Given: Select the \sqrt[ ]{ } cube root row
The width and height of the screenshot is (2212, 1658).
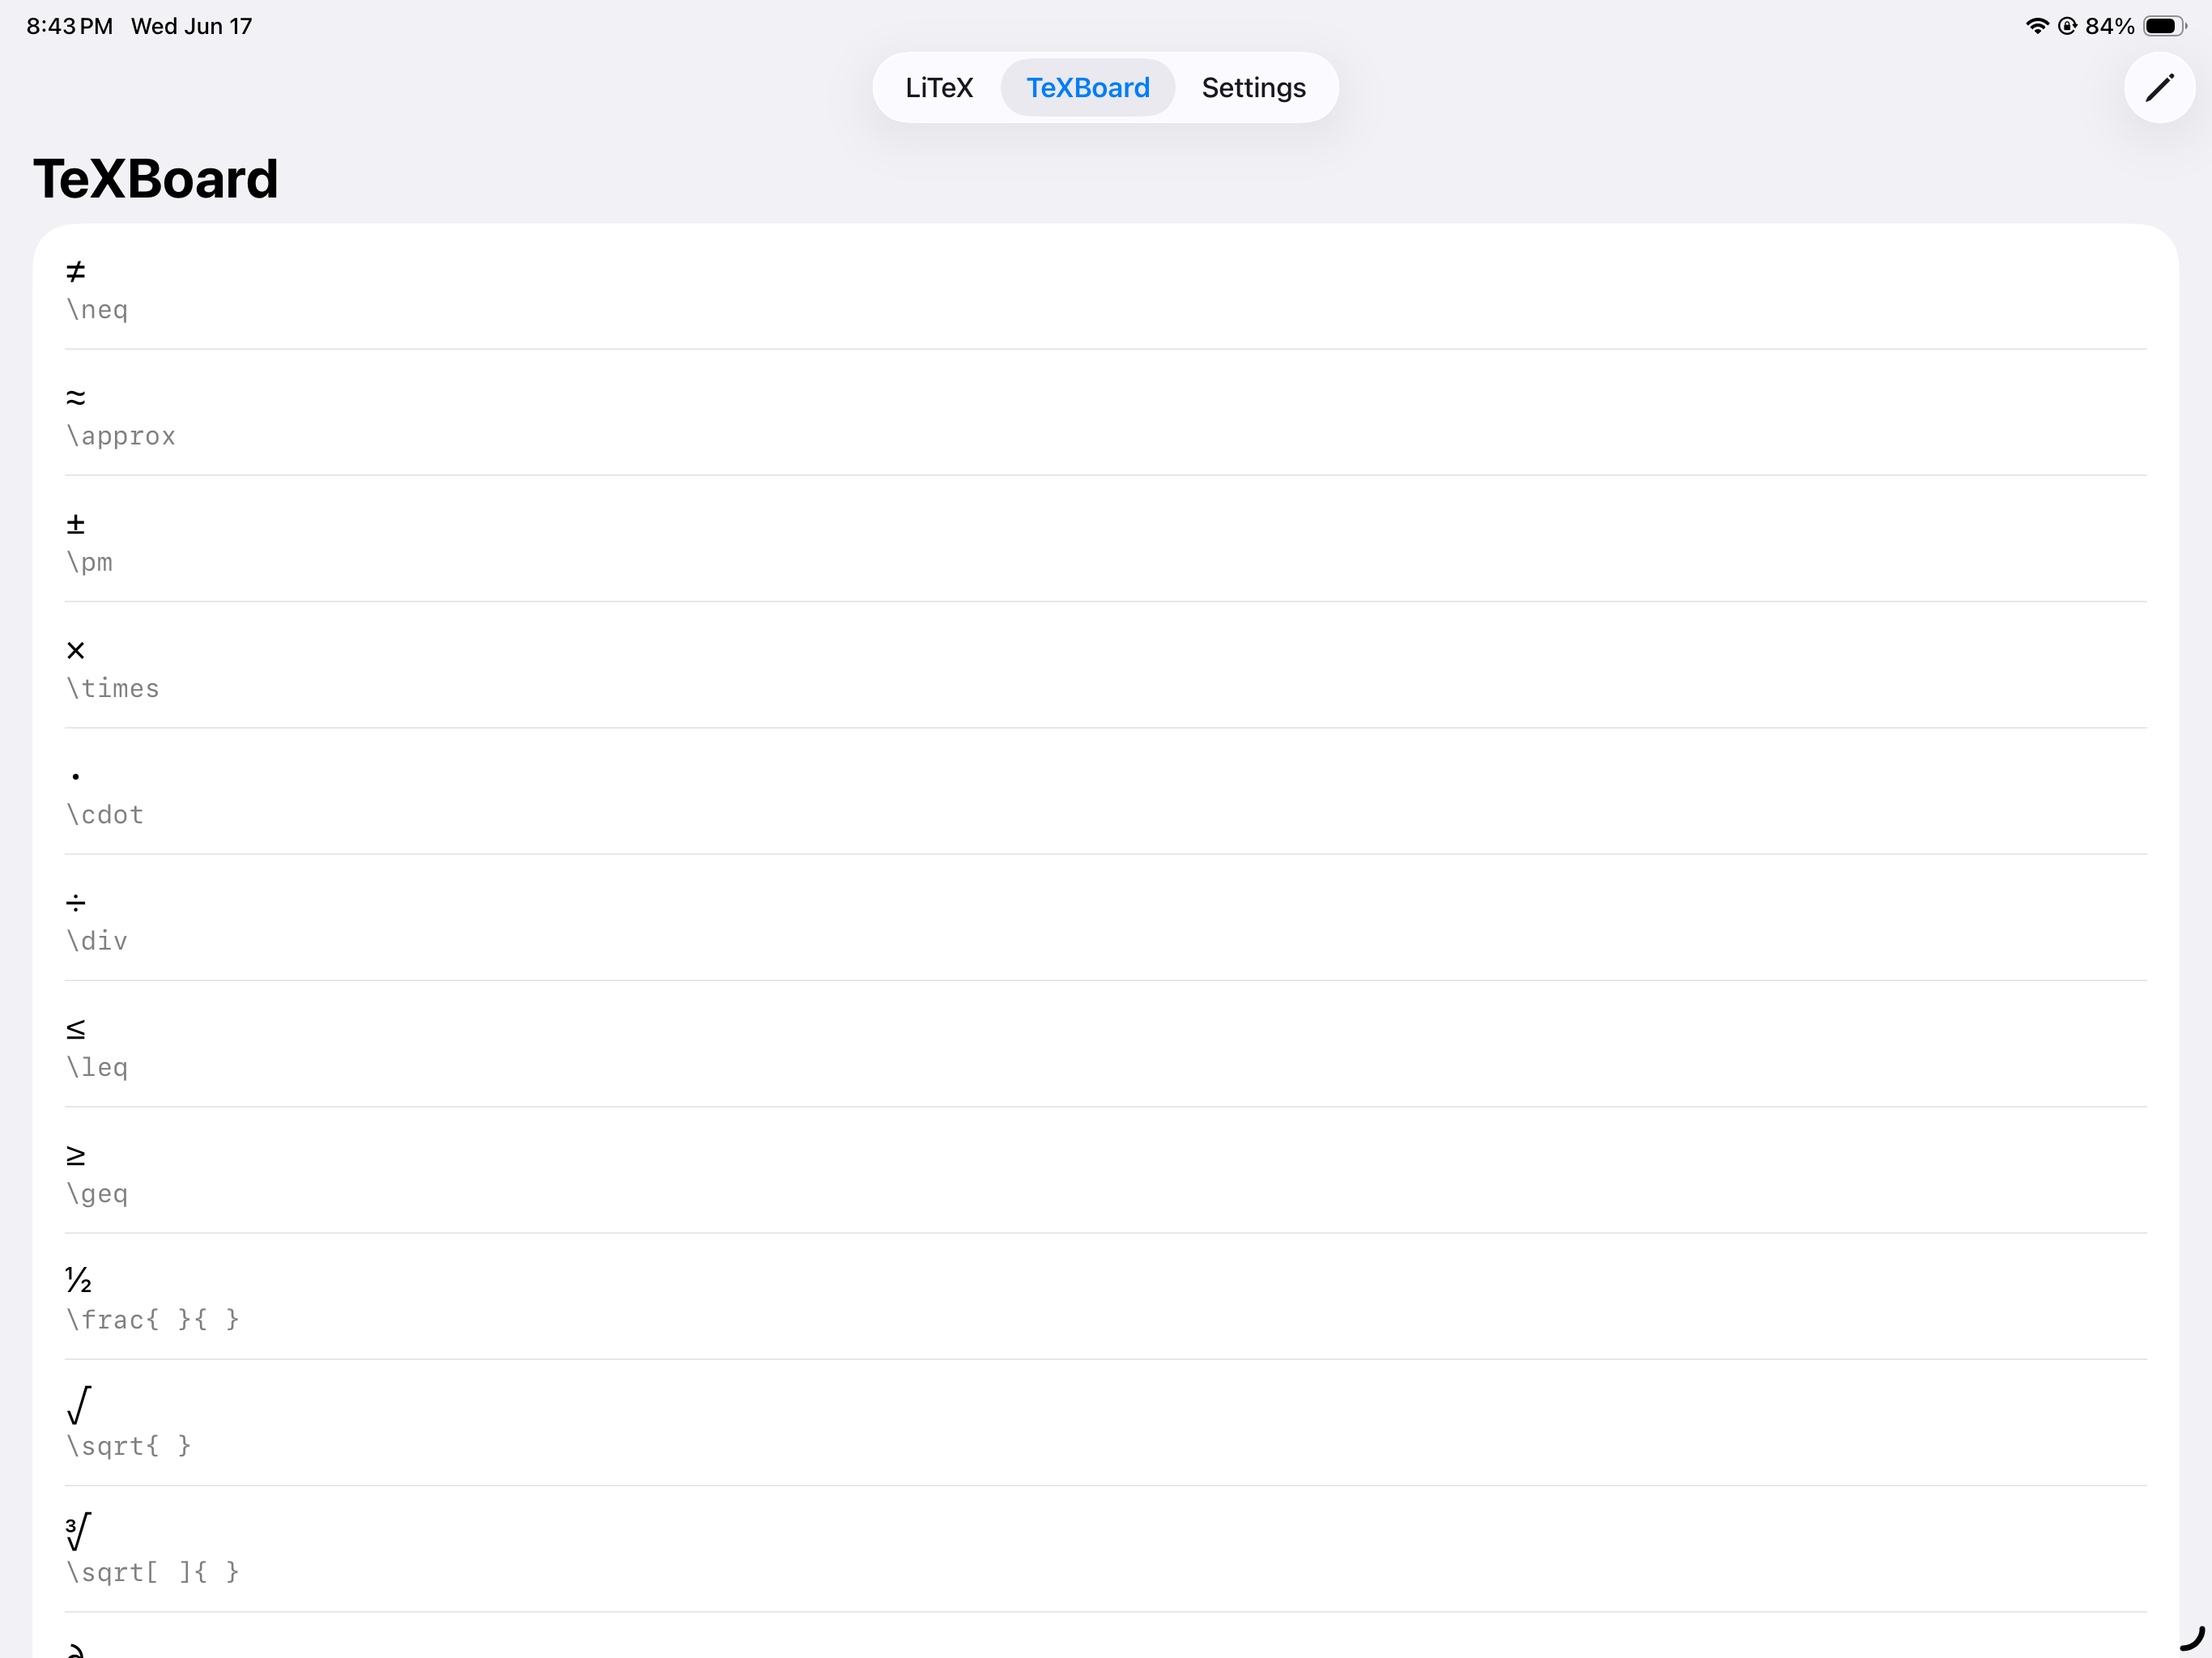Looking at the screenshot, I should coord(1105,1549).
